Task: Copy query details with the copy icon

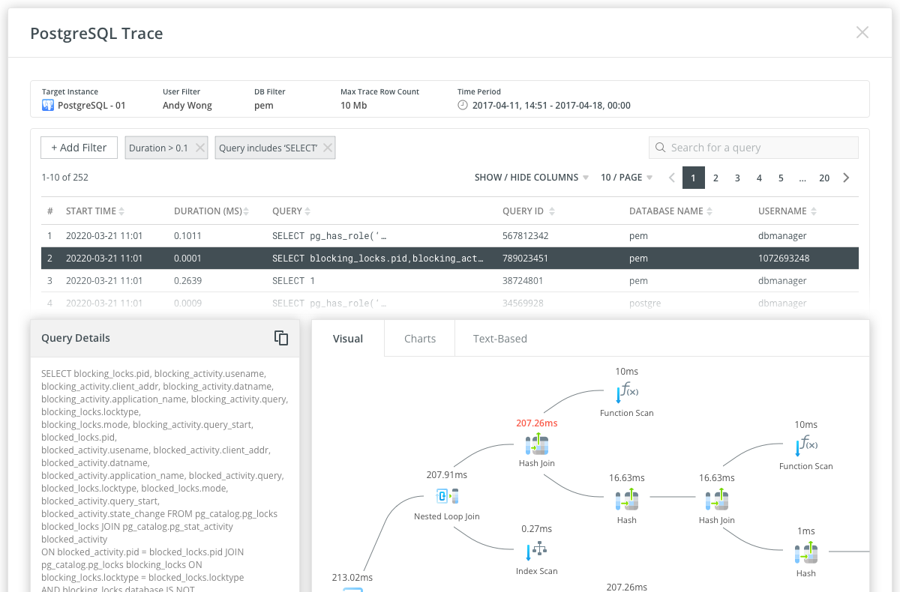Action: pyautogui.click(x=281, y=338)
